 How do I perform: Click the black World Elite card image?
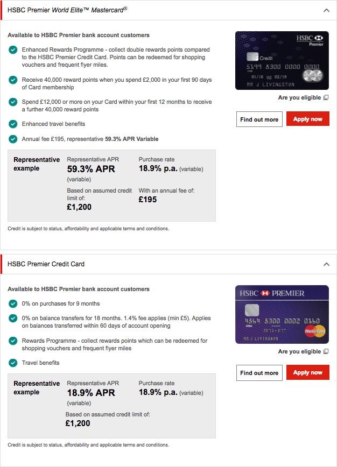(282, 60)
